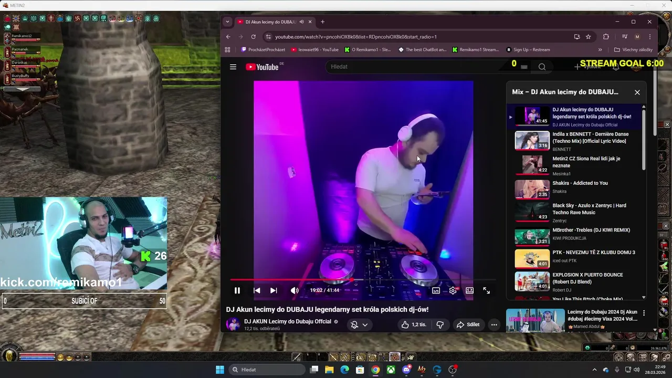
Task: Dislike the video with thumbs down
Action: tap(440, 324)
